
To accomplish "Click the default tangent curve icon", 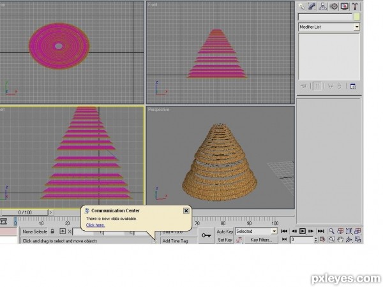I will [x=239, y=240].
